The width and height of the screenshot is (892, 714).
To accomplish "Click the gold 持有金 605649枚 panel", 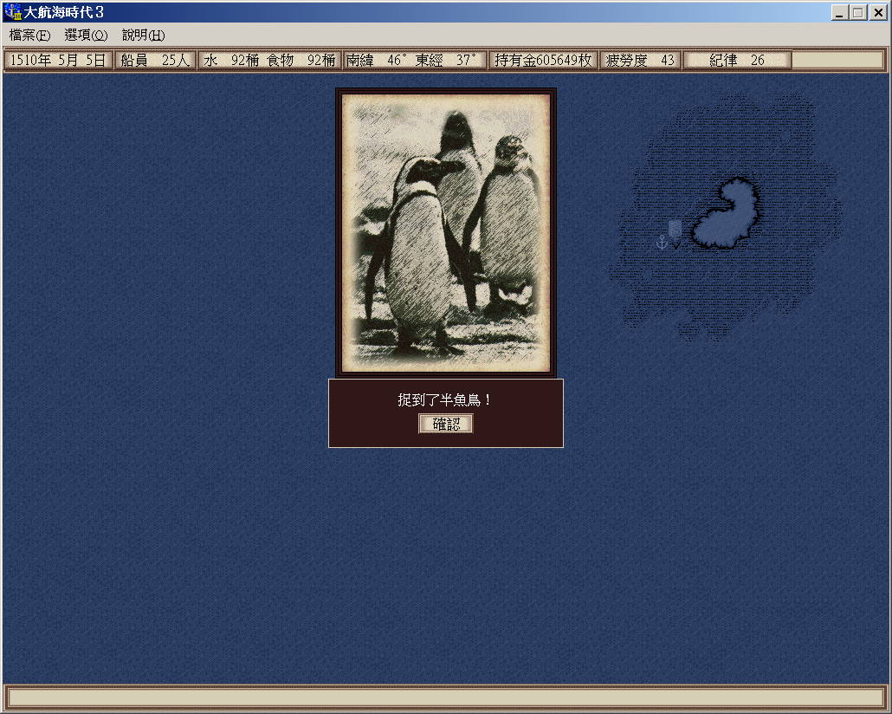I will [x=543, y=60].
